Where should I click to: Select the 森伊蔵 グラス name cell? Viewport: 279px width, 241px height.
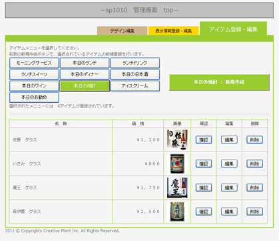61,212
